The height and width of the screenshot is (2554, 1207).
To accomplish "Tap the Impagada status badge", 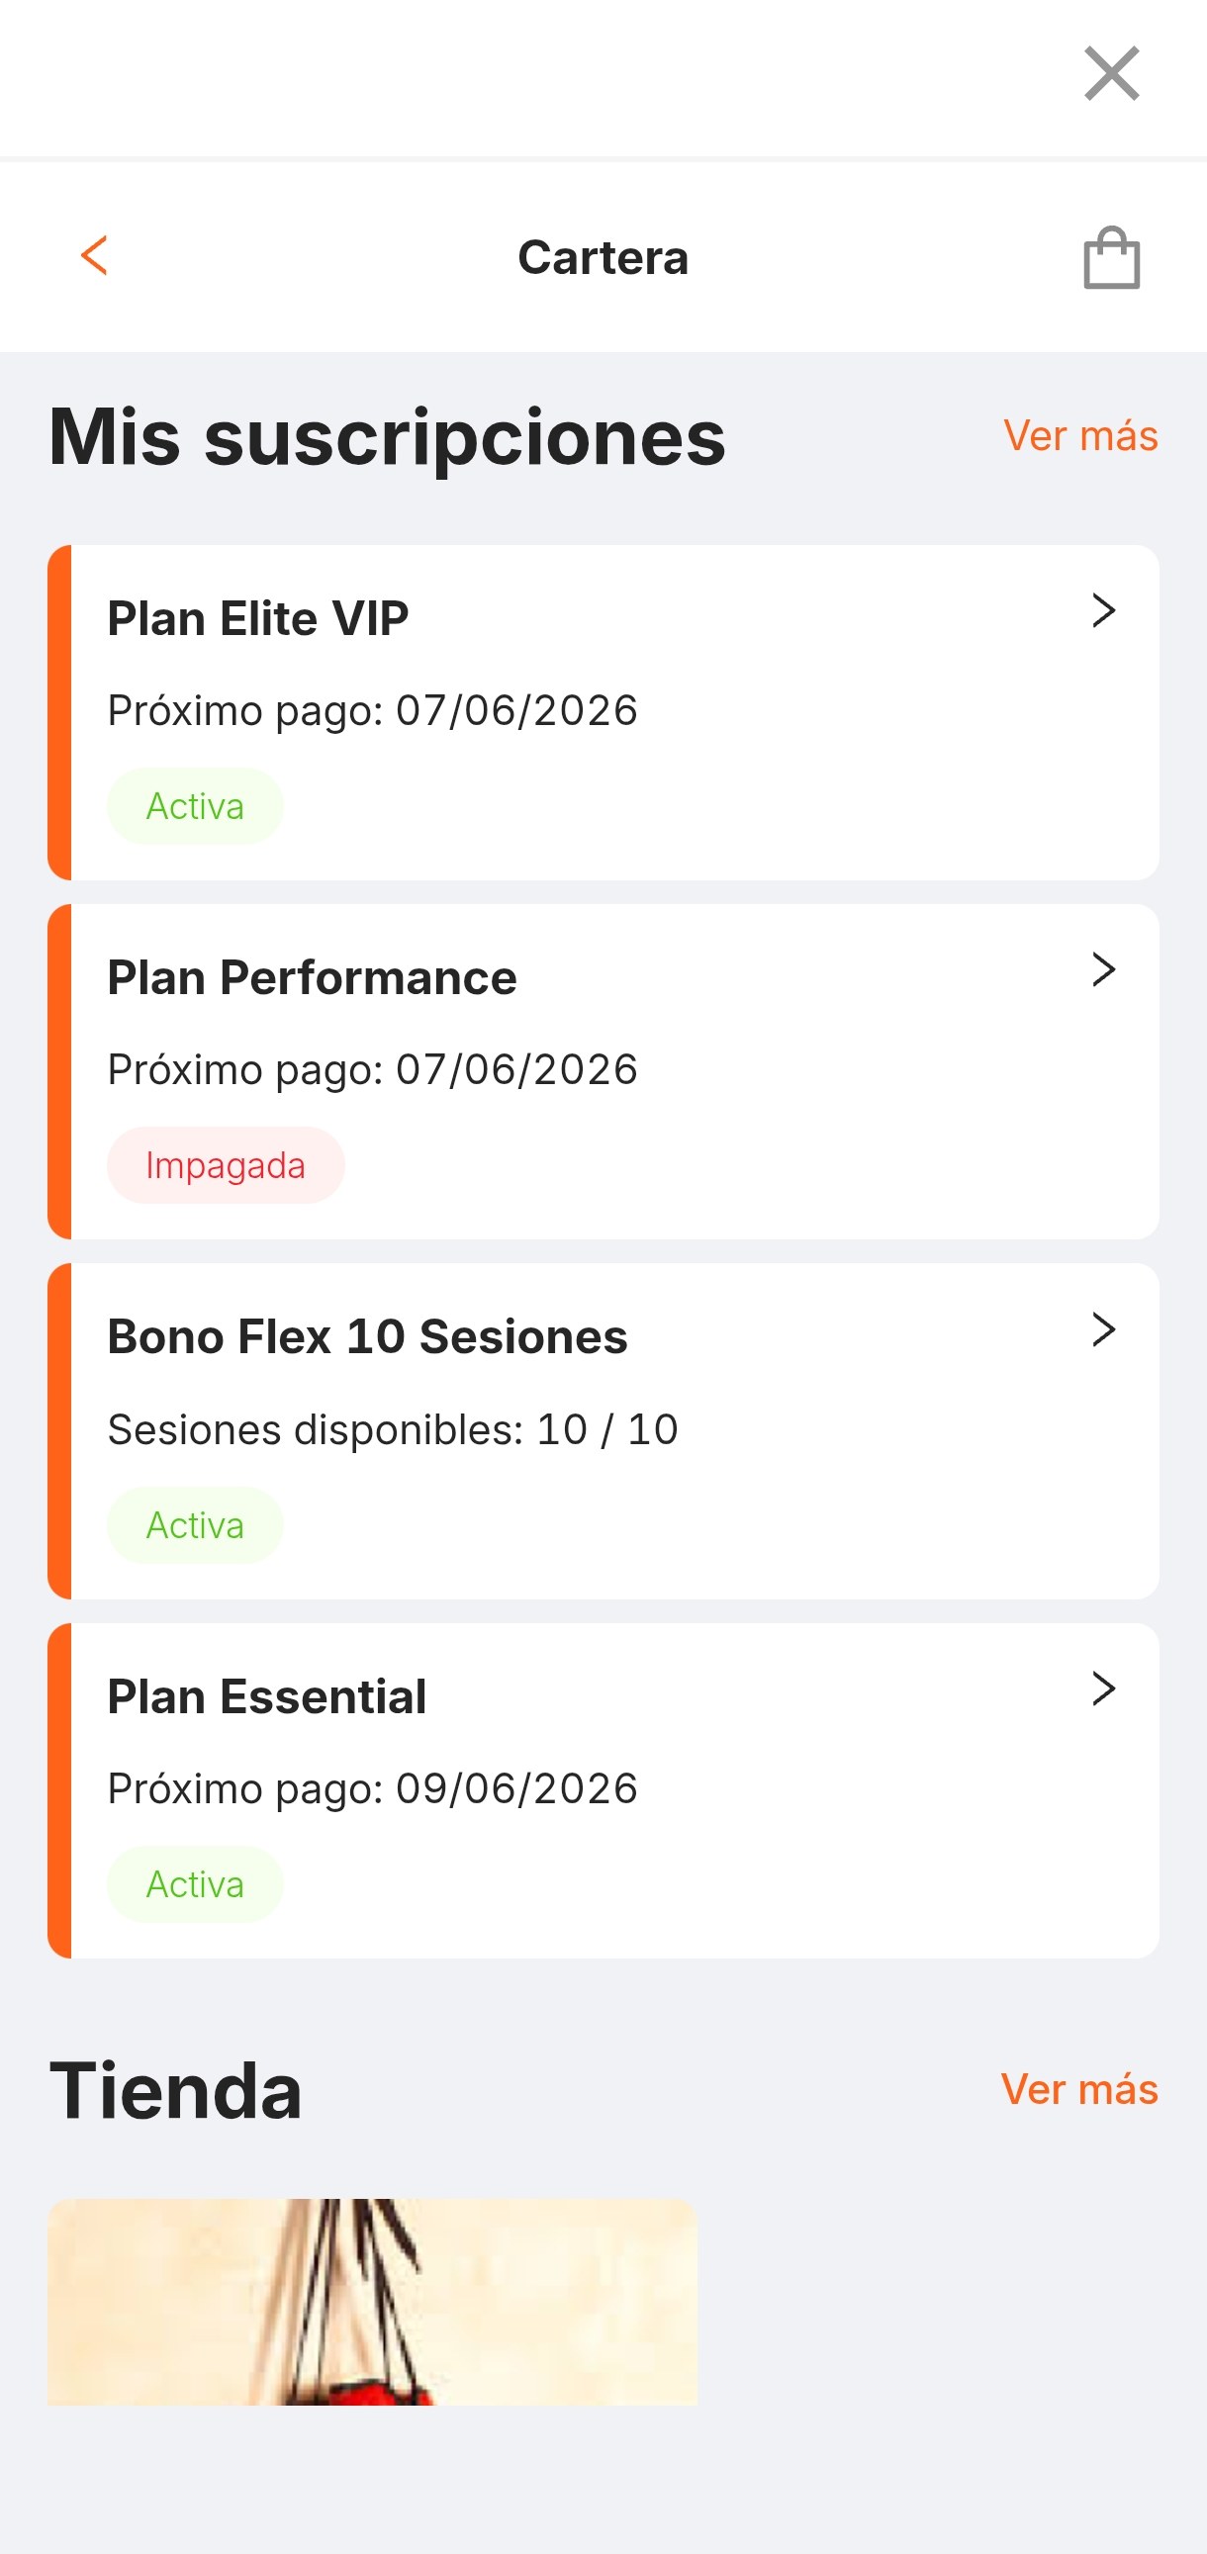I will (x=226, y=1165).
